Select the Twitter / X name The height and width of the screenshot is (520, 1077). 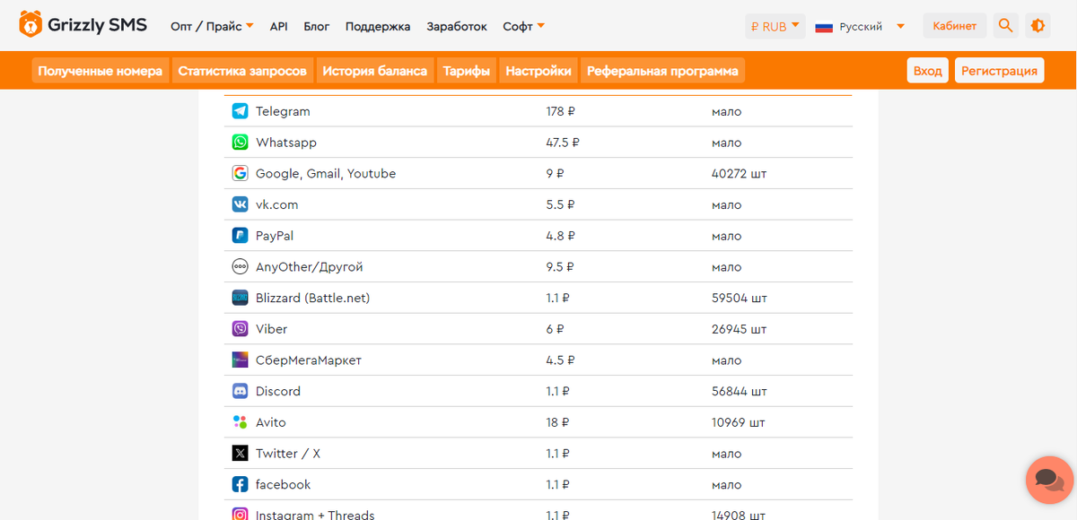(x=288, y=454)
